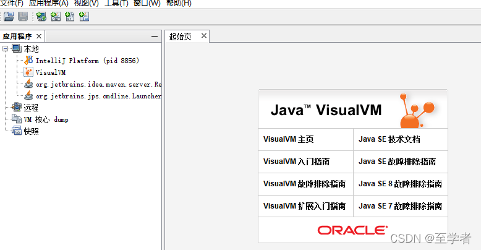Click the 本地 computer icon
Viewport: 481px width, 250px height.
17,48
